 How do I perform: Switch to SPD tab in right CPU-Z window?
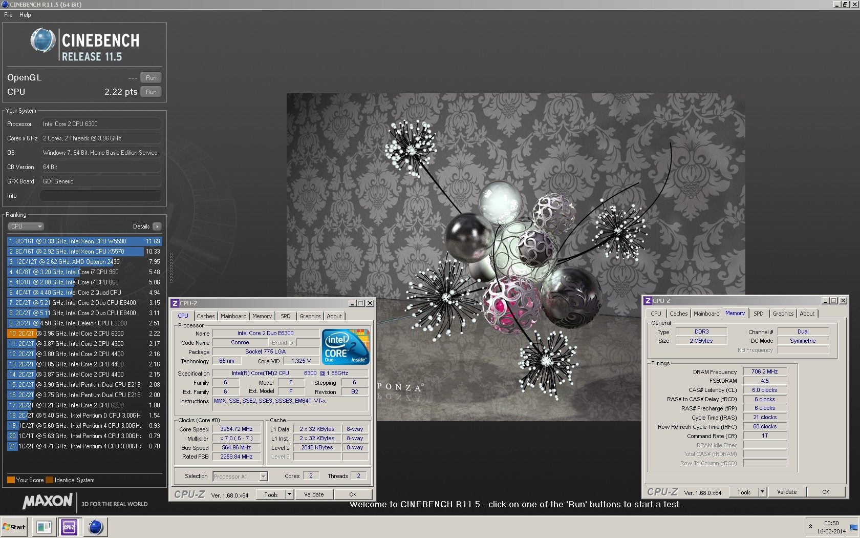[759, 314]
